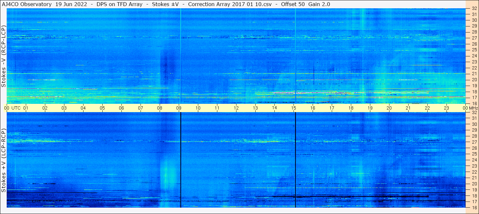The height and width of the screenshot is (214, 479).
Task: Select the 02 hour tick label
Action: pos(45,108)
